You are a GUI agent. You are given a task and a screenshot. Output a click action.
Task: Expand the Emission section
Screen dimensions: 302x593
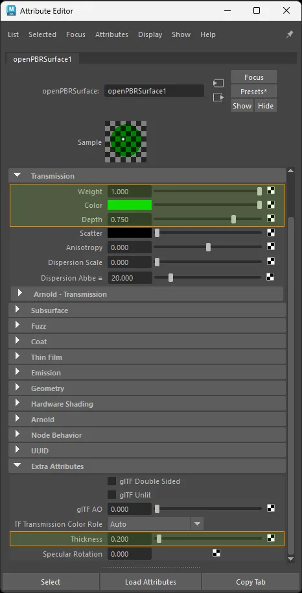(17, 372)
